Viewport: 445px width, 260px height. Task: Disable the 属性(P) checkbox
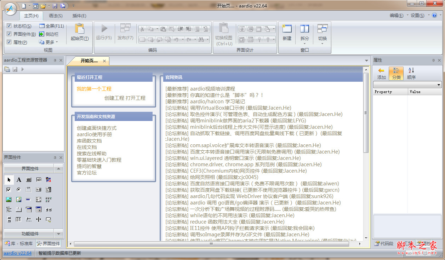coord(9,42)
